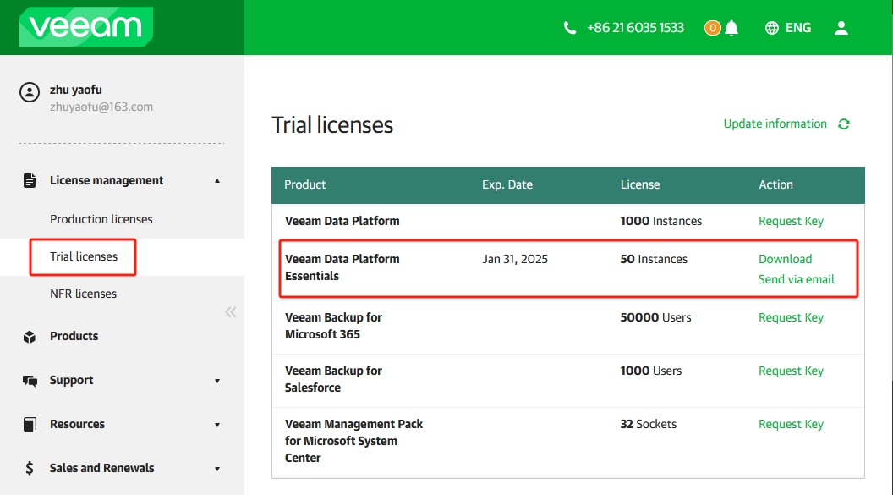The height and width of the screenshot is (495, 893).
Task: Open the Sales and Renewals menu item
Action: pos(102,468)
